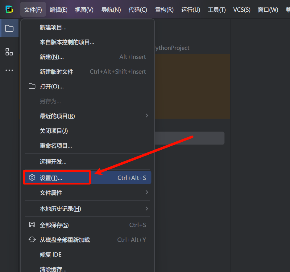This screenshot has width=290, height=272.
Task: Click the folder icon beside 打开(O)
Action: (x=32, y=86)
